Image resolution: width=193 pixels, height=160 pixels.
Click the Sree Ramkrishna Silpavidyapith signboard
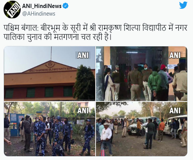pyautogui.click(x=50, y=70)
